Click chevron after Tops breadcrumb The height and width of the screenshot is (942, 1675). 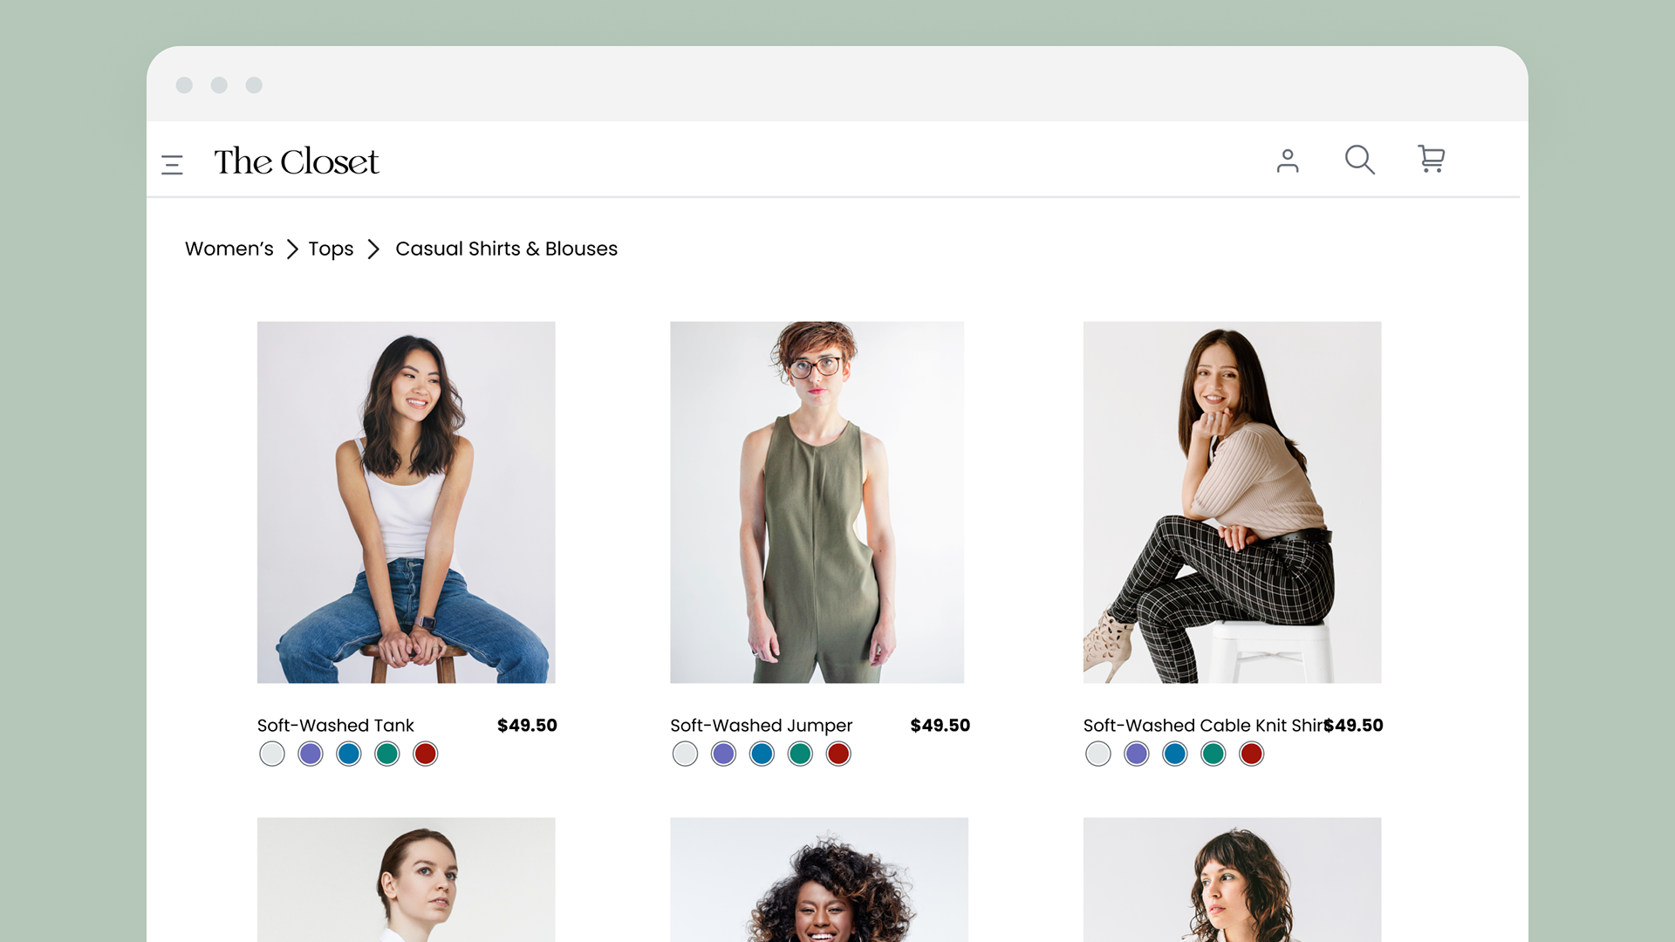coord(373,249)
